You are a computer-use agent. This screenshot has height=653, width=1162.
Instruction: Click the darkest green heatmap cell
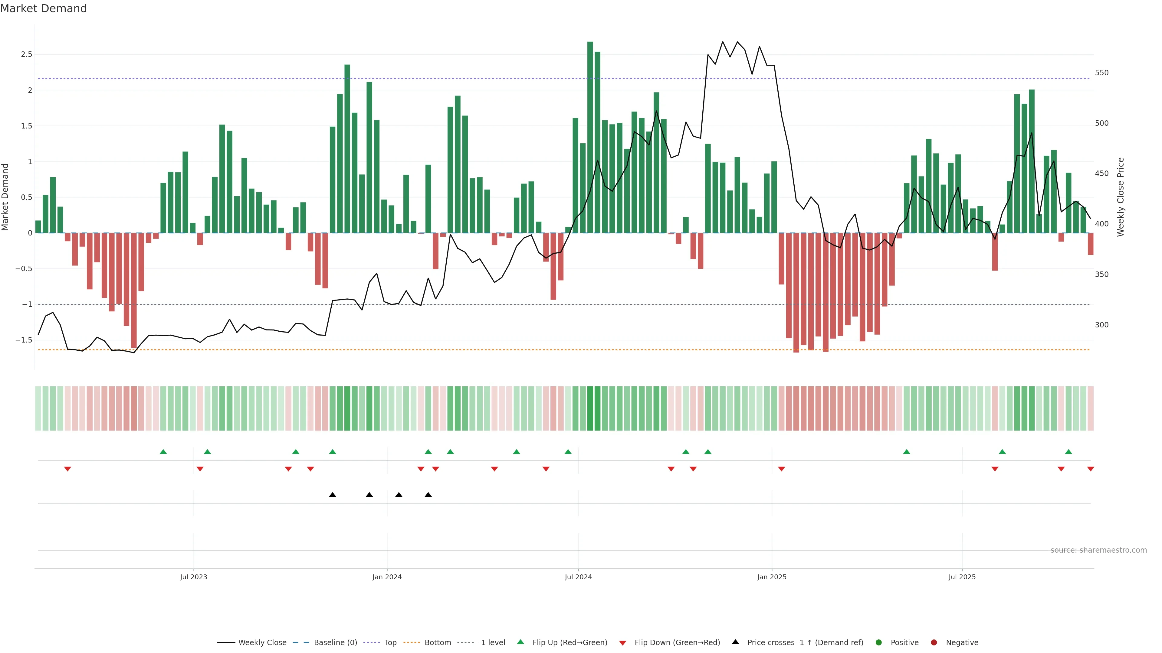(x=590, y=408)
